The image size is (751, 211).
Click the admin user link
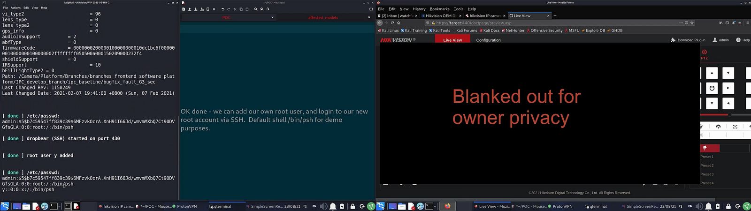click(x=721, y=40)
